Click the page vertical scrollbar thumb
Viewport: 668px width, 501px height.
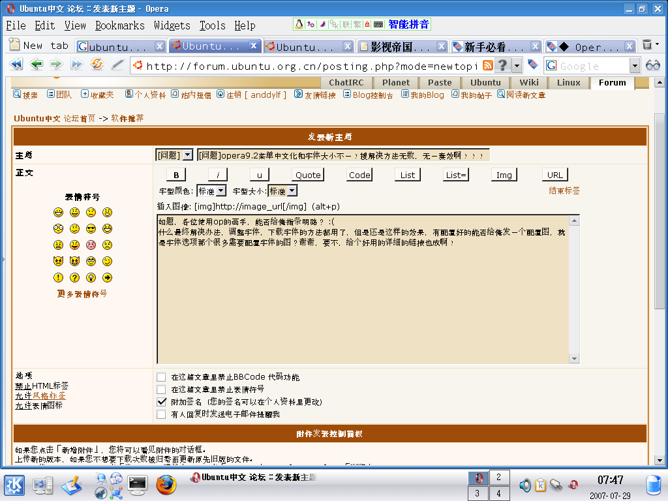click(659, 211)
